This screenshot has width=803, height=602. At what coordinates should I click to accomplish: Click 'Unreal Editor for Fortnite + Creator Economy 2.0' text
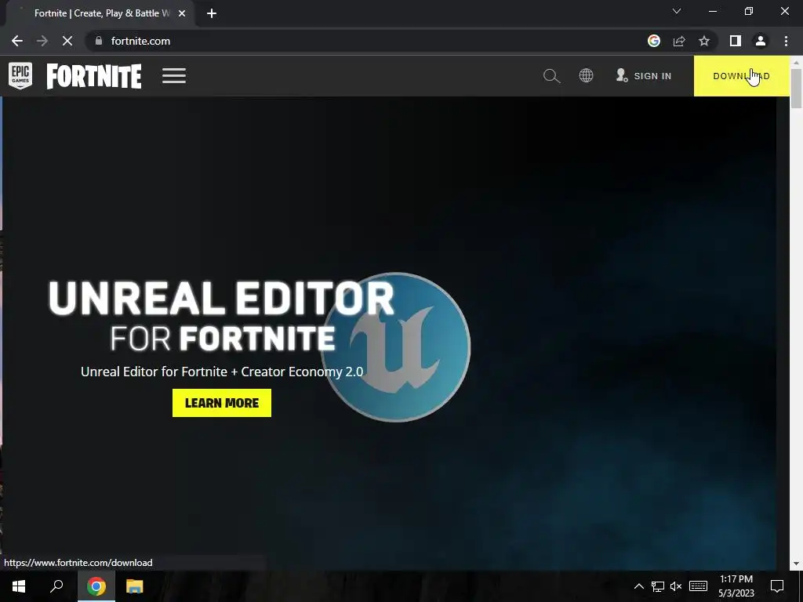(222, 372)
